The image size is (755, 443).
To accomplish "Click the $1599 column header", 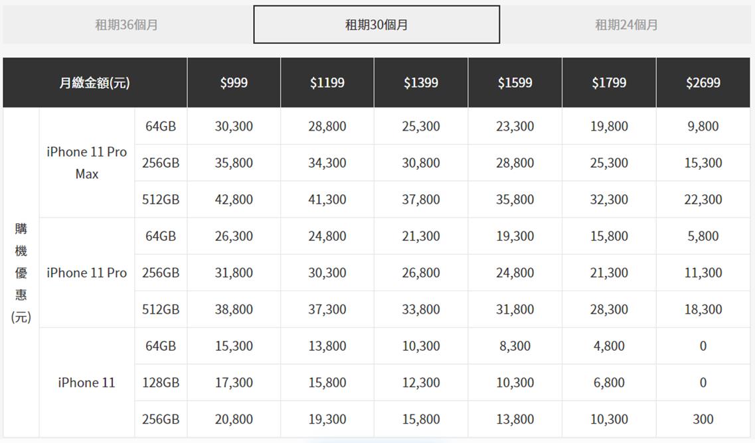I will [515, 83].
